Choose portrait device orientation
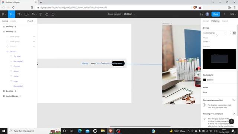The width and height of the screenshot is (238, 134). (231, 33)
